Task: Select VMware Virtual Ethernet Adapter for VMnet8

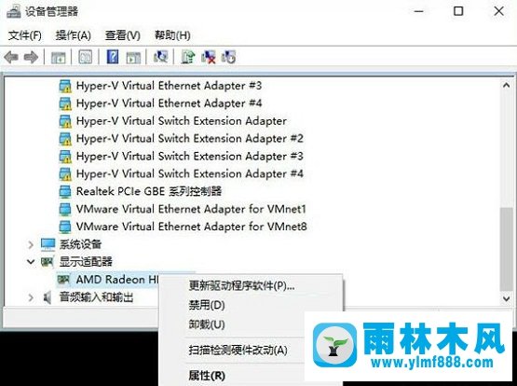Action: 191,227
